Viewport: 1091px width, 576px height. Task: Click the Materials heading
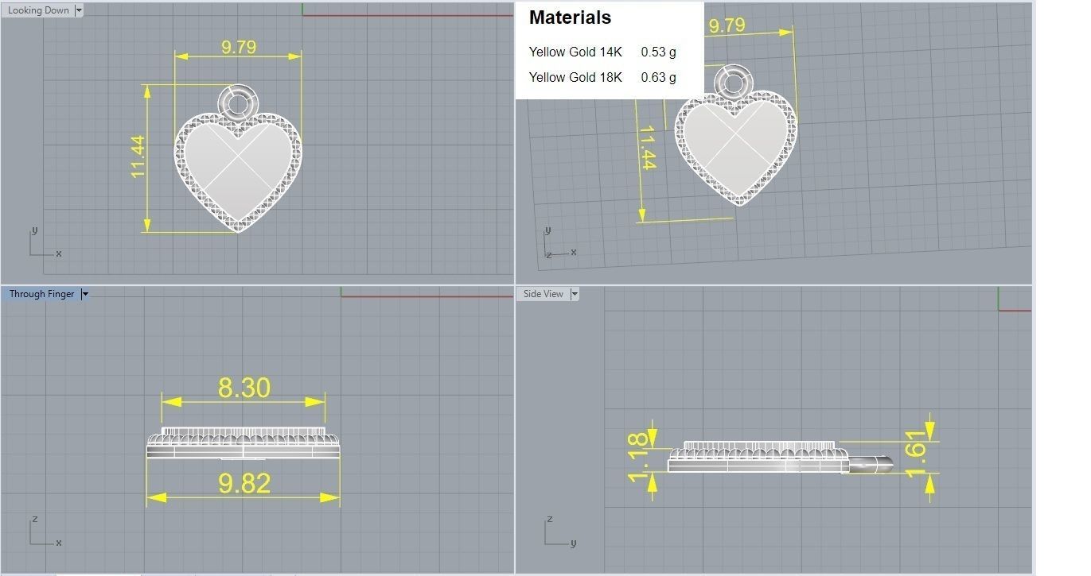(571, 17)
